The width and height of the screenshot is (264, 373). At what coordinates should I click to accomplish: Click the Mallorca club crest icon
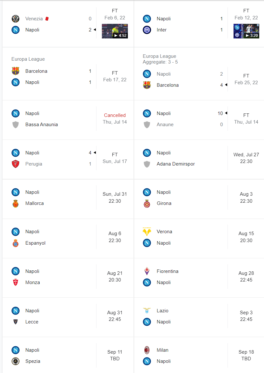pos(16,203)
